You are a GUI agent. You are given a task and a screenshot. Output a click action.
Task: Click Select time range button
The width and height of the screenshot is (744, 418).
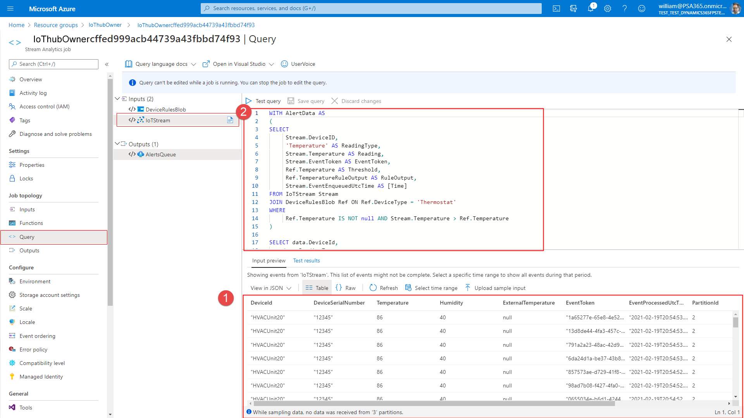[436, 288]
